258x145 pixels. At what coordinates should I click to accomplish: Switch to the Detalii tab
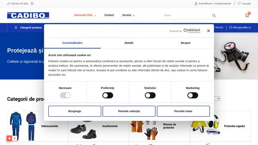tap(129, 43)
